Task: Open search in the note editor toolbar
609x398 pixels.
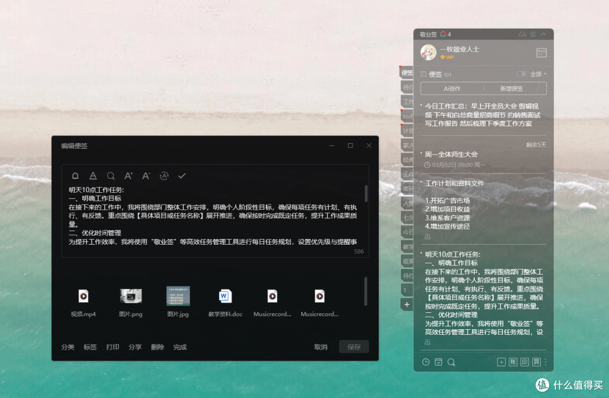Action: (x=111, y=176)
